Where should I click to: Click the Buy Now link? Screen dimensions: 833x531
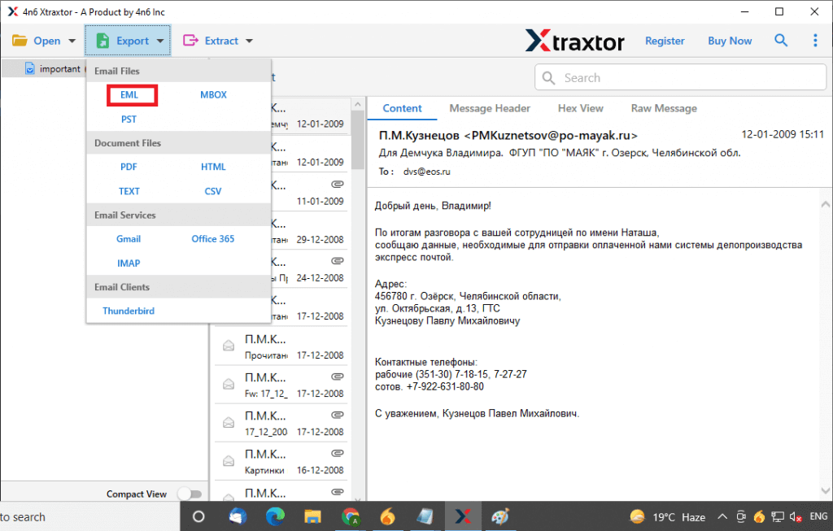tap(730, 41)
